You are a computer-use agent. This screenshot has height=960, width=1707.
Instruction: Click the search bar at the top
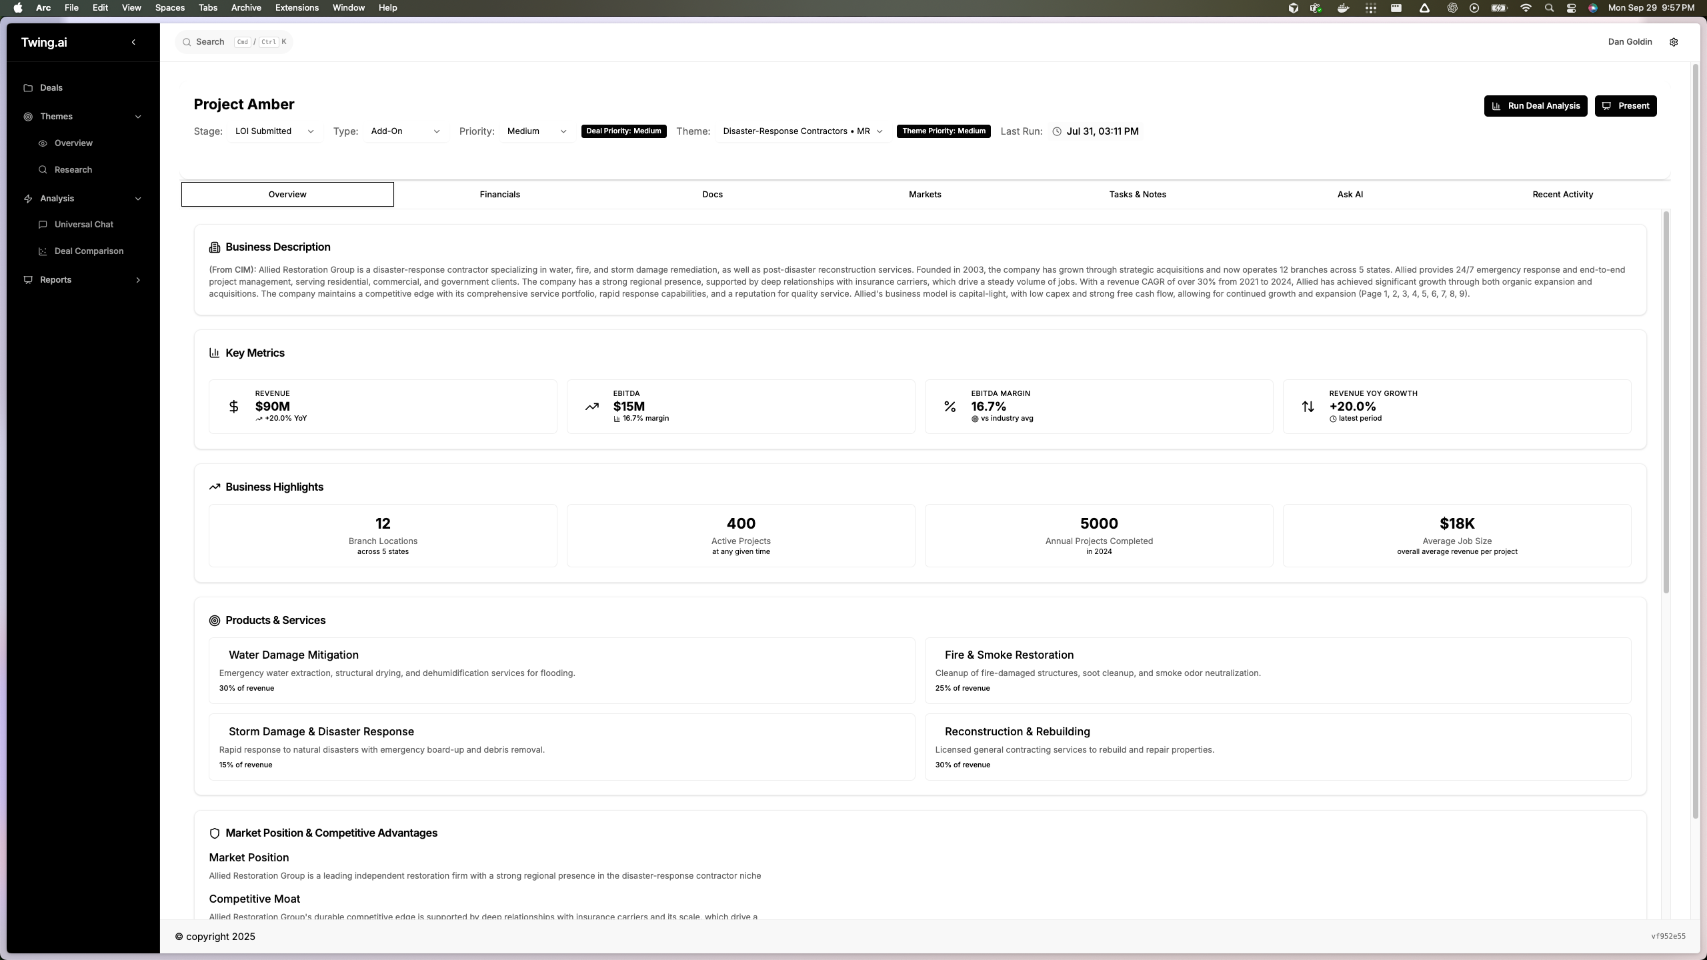(x=233, y=41)
